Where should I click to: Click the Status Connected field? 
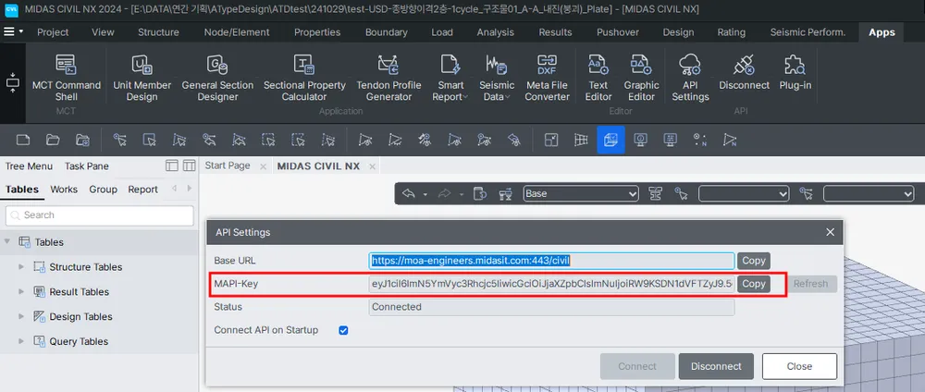pos(551,307)
